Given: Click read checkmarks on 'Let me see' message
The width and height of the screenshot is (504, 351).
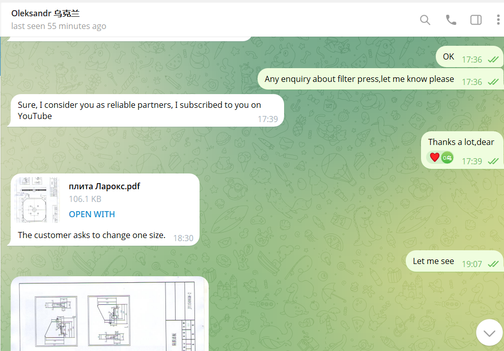Looking at the screenshot, I should pyautogui.click(x=493, y=264).
